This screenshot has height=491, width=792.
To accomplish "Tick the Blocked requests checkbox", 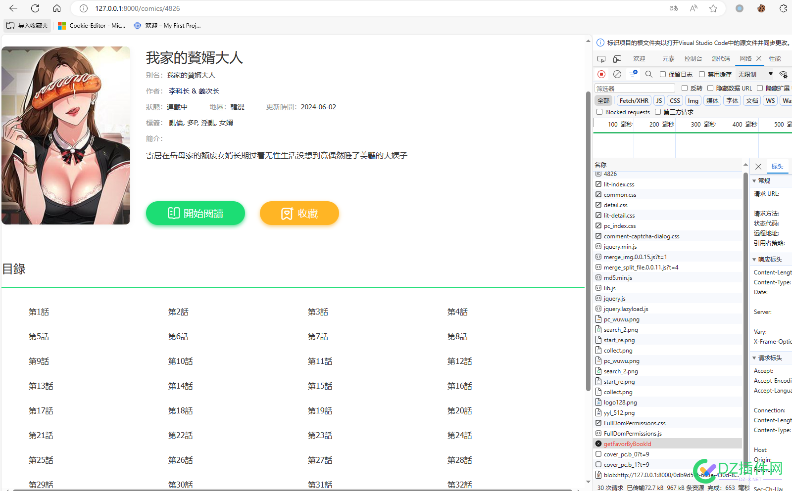I will point(599,112).
